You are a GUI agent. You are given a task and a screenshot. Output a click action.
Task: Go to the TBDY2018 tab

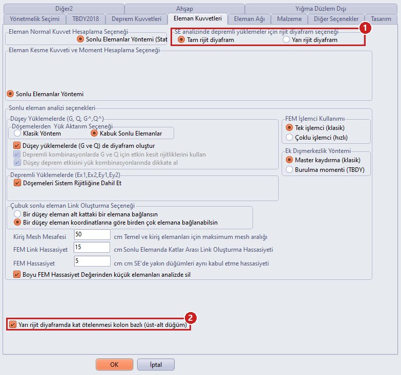(x=86, y=19)
